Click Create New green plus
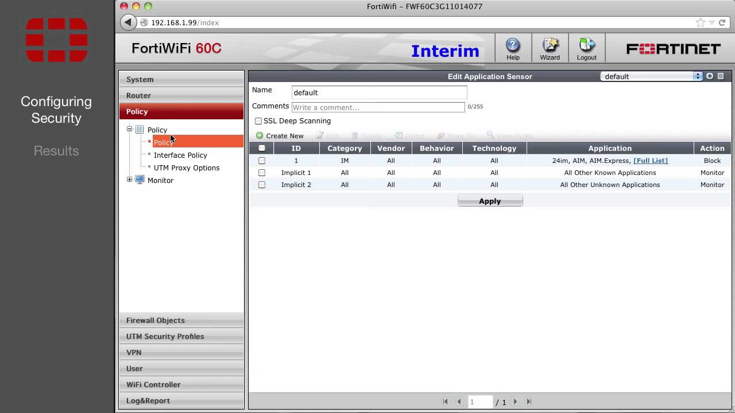 pos(260,136)
